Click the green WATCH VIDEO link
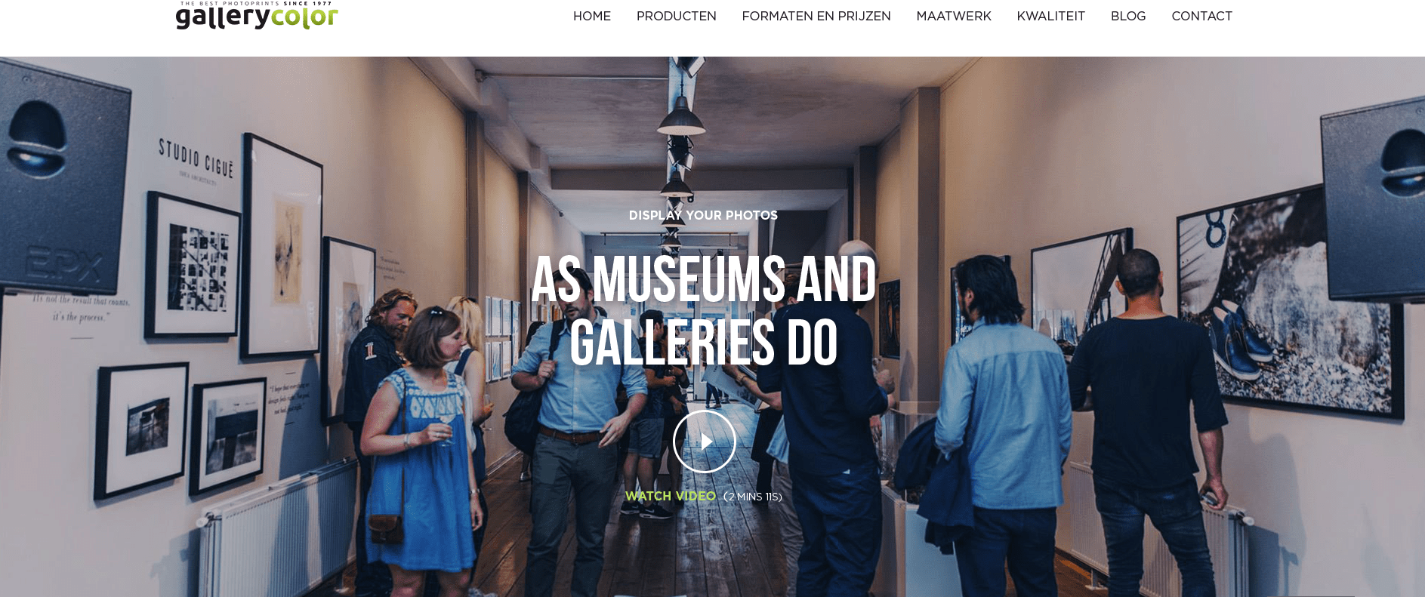 [x=671, y=496]
